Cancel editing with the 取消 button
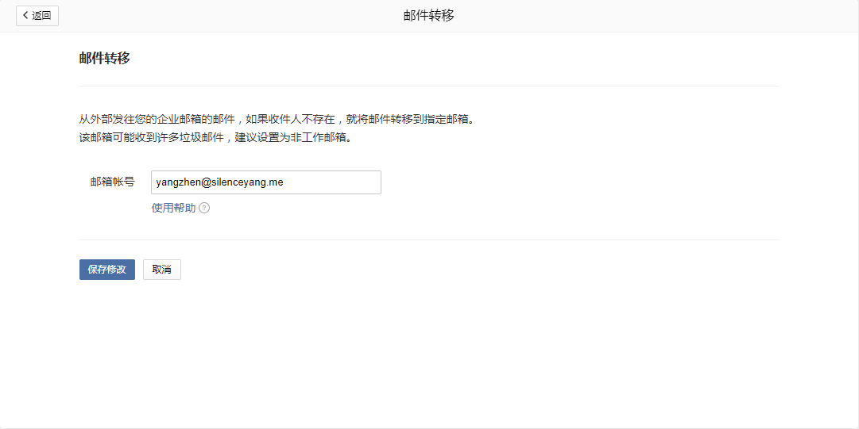The width and height of the screenshot is (859, 429). click(x=162, y=270)
